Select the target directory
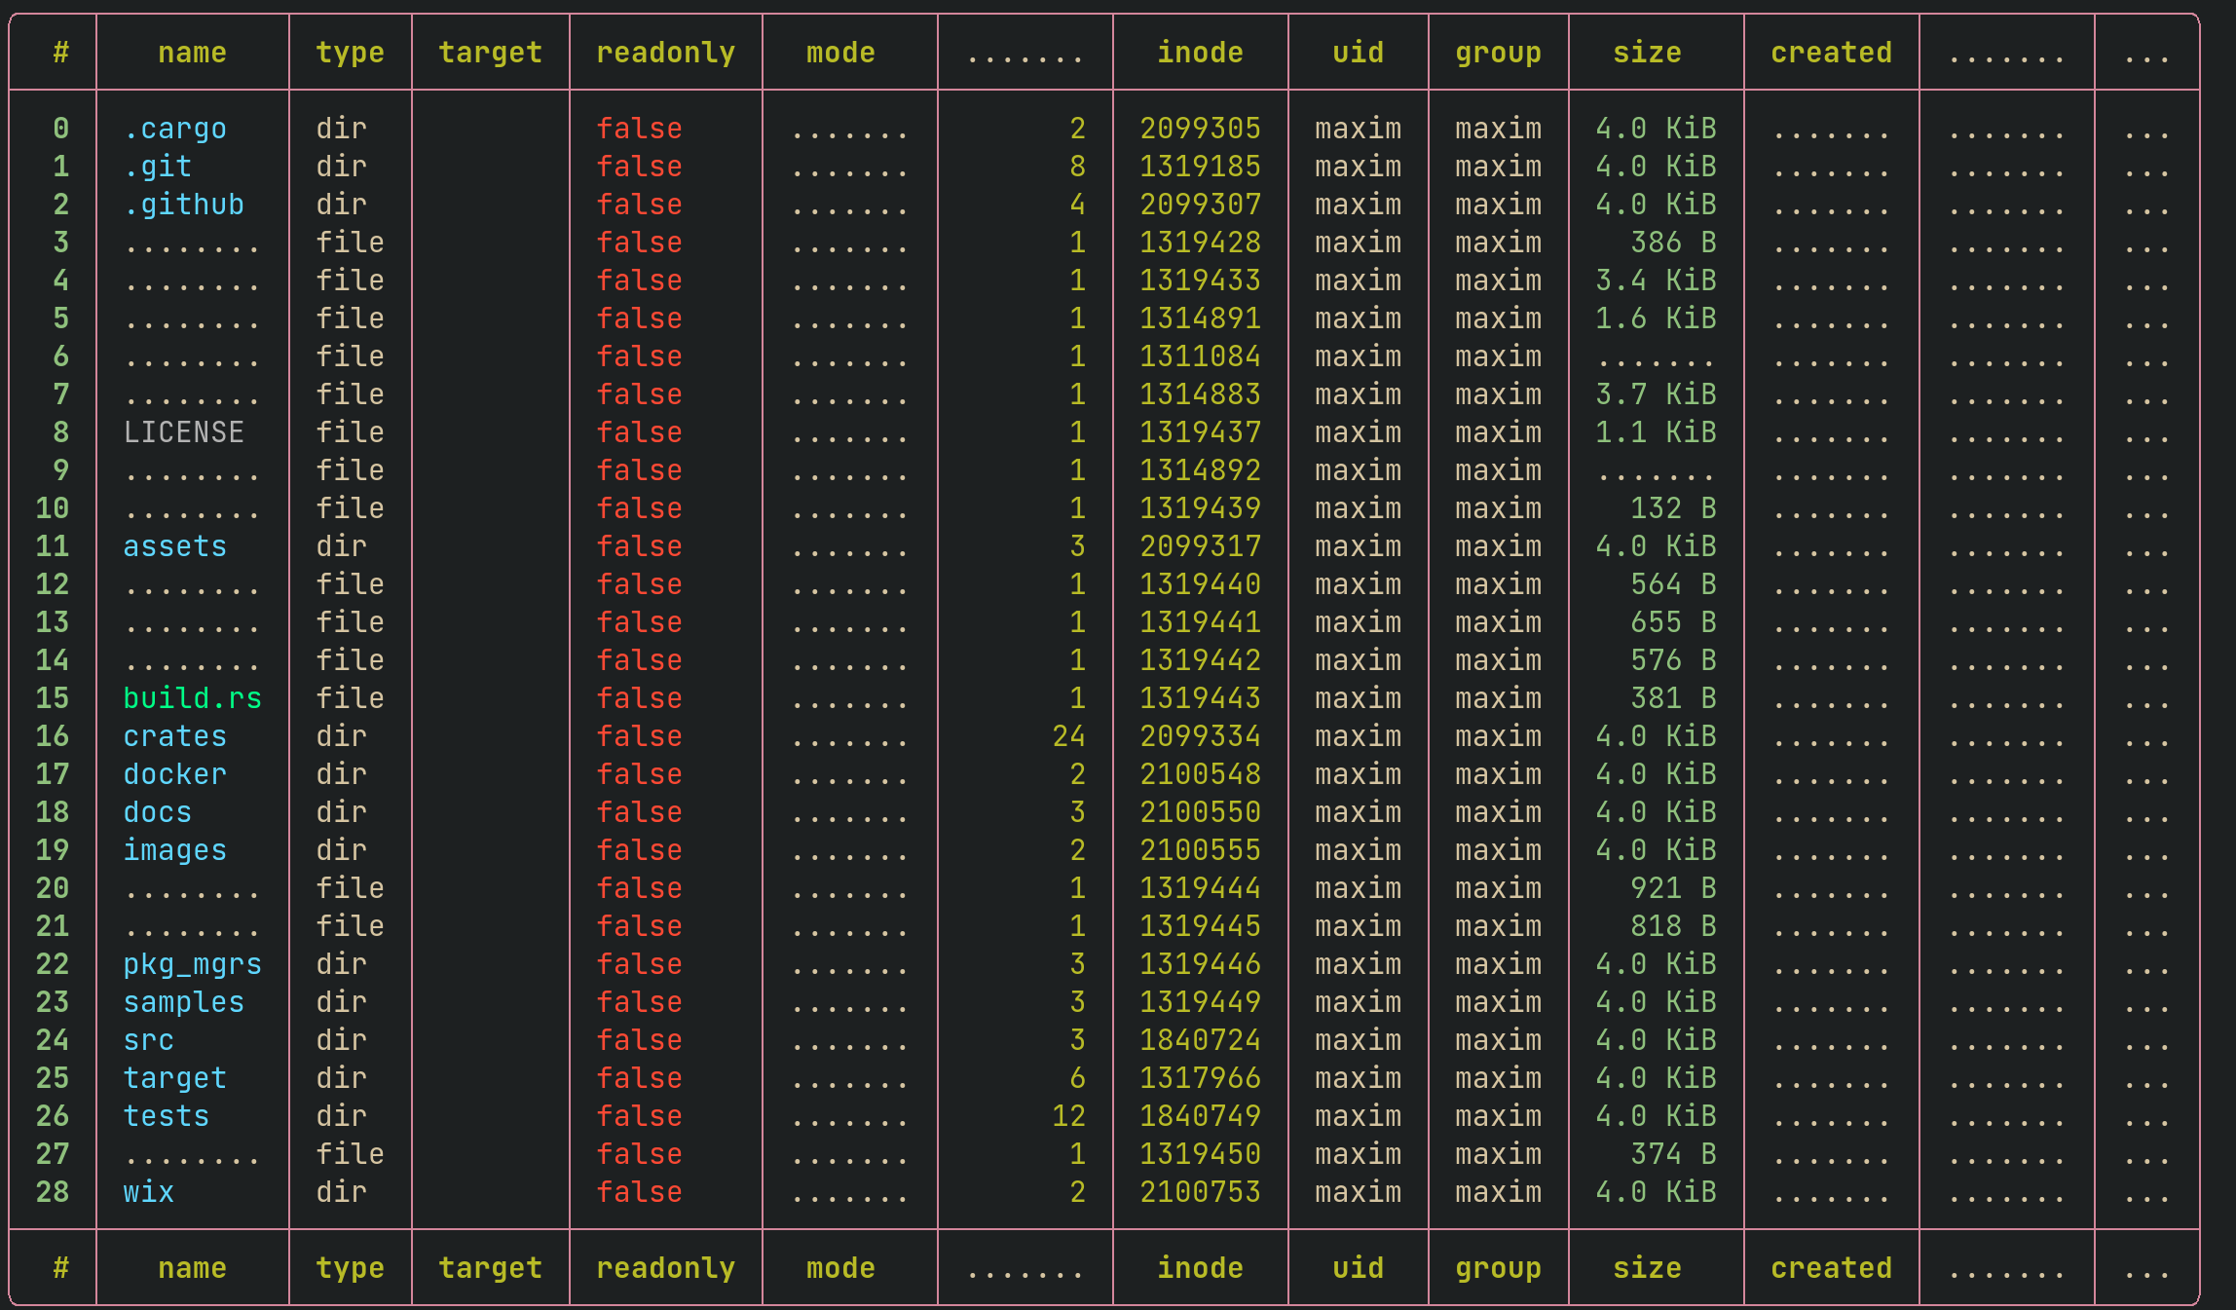 [175, 1077]
